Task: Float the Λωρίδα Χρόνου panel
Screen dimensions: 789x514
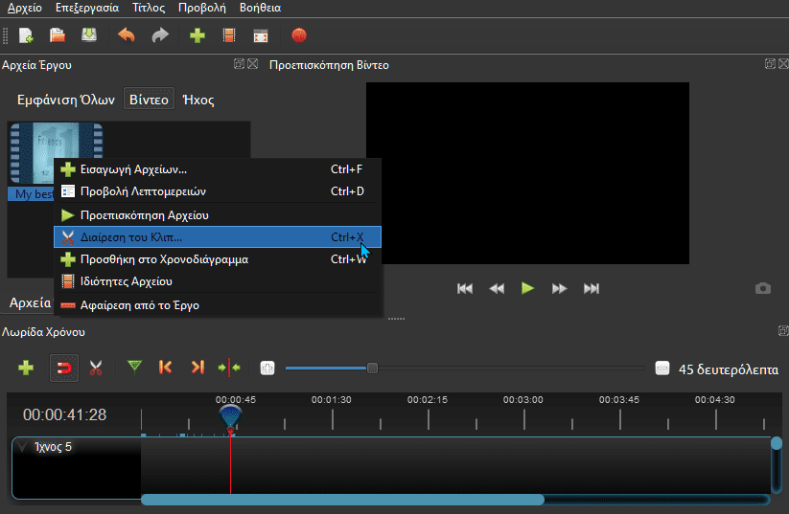Action: point(783,330)
